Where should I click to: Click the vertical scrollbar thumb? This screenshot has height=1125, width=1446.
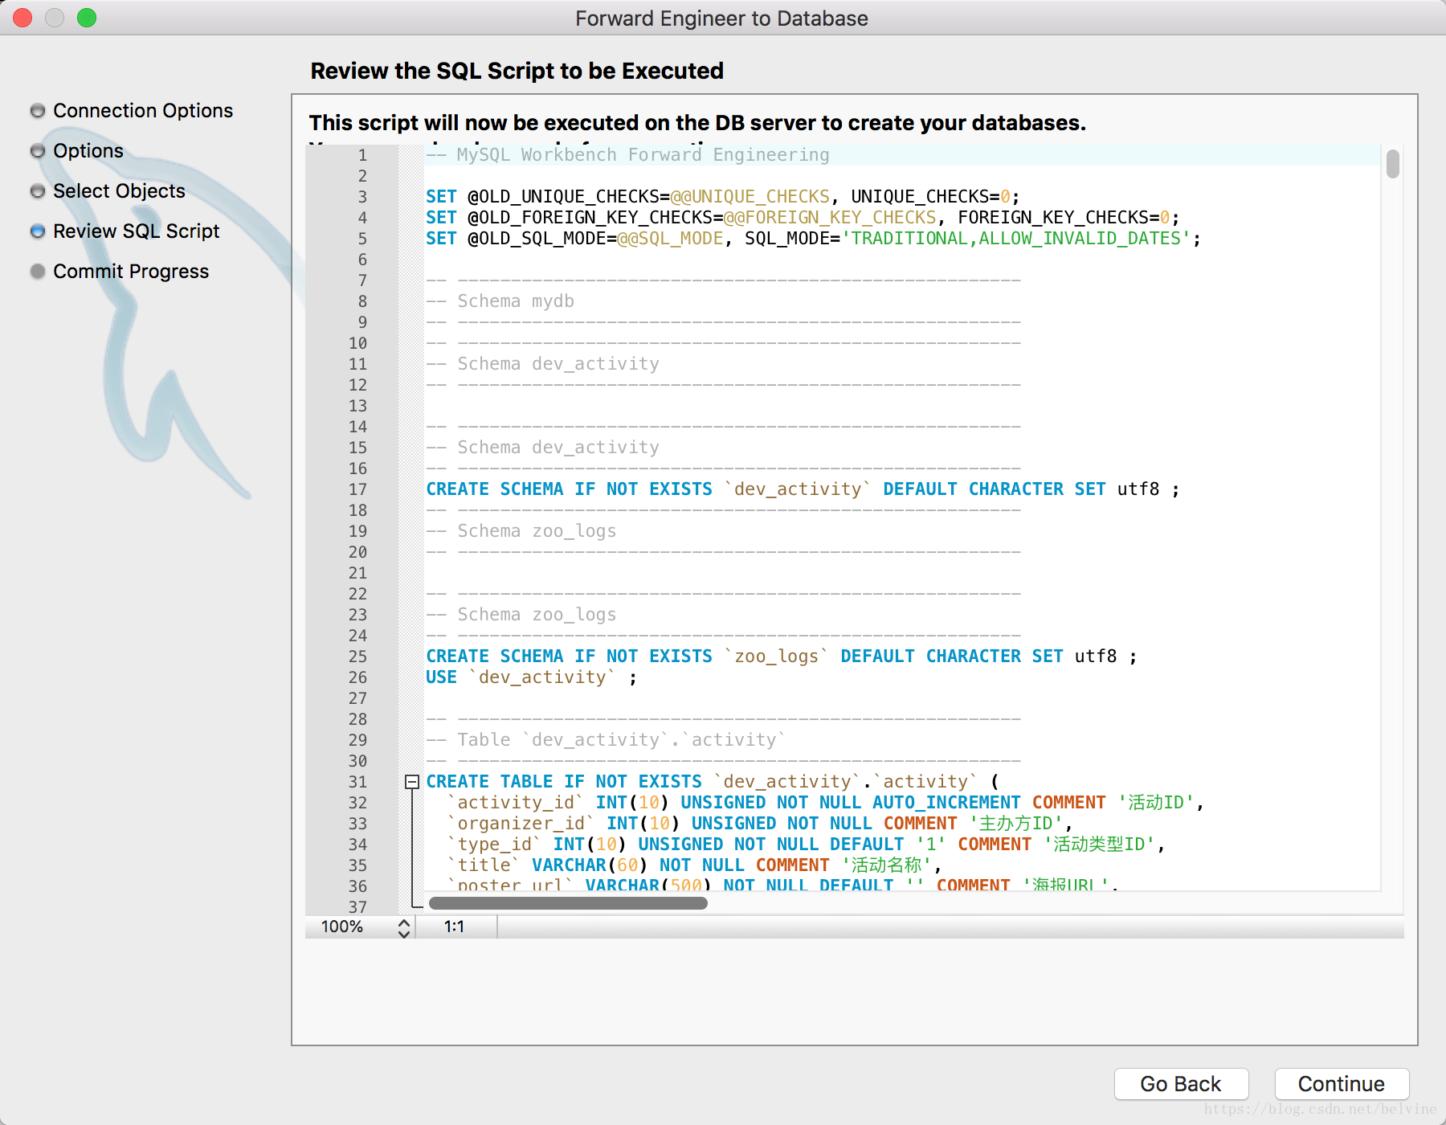1393,163
